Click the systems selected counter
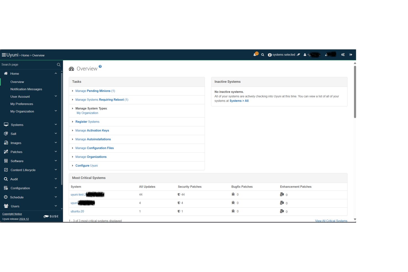The width and height of the screenshot is (408, 272). (281, 55)
